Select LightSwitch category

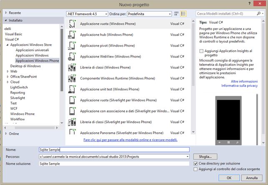[x=19, y=87]
